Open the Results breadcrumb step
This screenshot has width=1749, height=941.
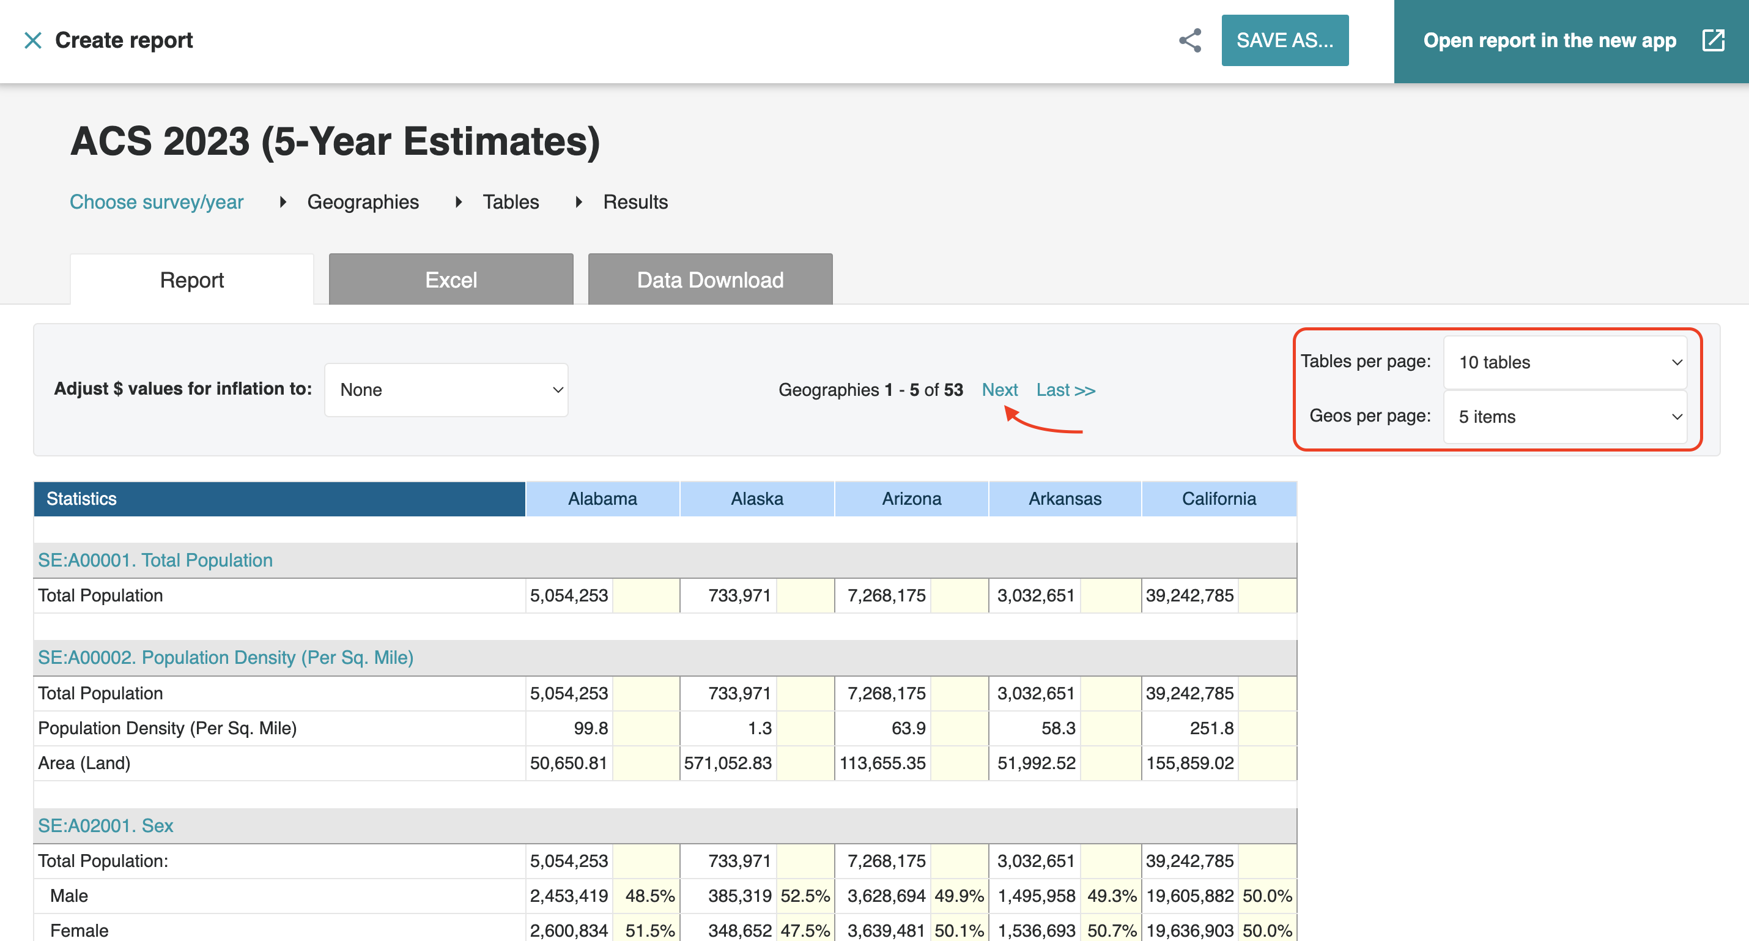(x=635, y=202)
